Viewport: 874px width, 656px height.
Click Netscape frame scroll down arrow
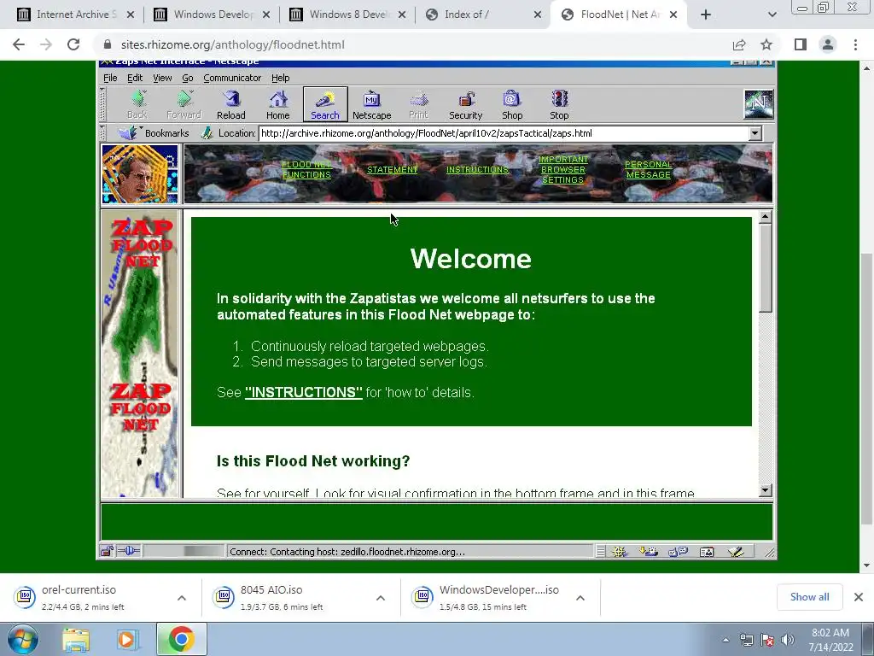(766, 490)
